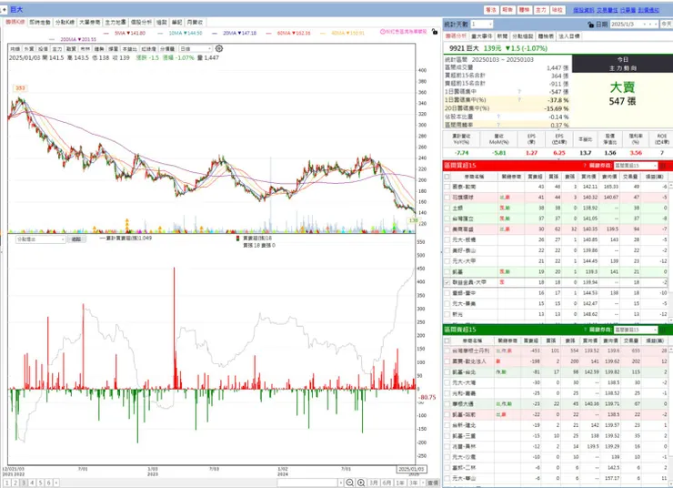The width and height of the screenshot is (673, 488).
Task: Go to chart page 6
Action: pos(48,483)
